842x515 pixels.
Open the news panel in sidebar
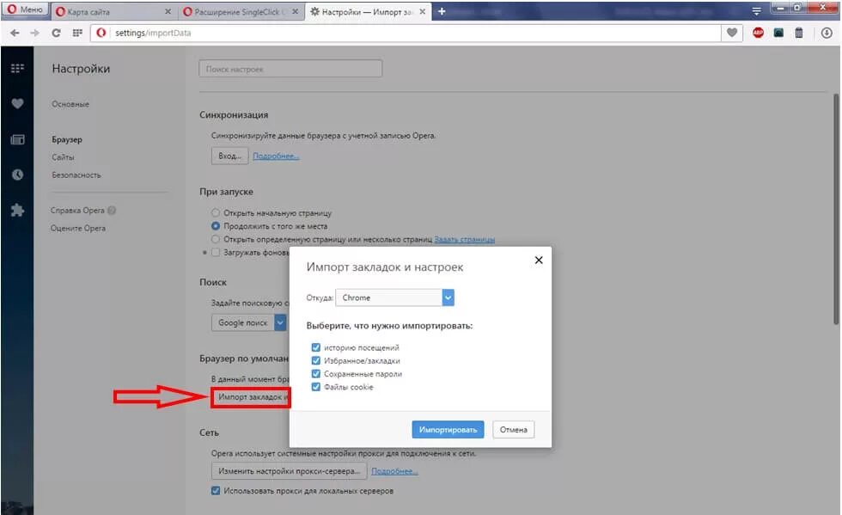17,140
